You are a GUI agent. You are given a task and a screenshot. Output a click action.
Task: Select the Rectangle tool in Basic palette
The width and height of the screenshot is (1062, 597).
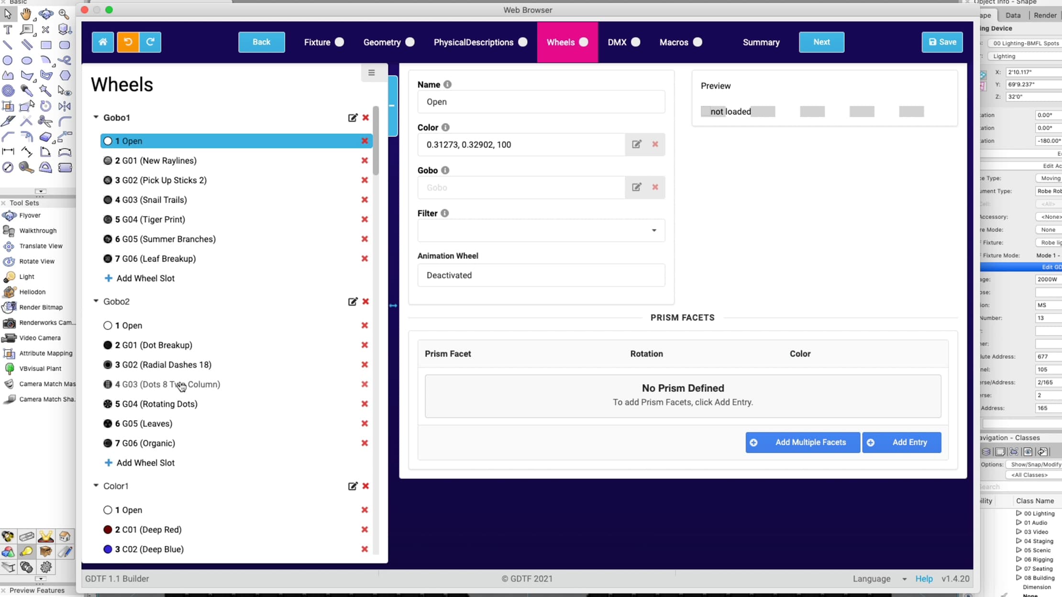tap(46, 45)
